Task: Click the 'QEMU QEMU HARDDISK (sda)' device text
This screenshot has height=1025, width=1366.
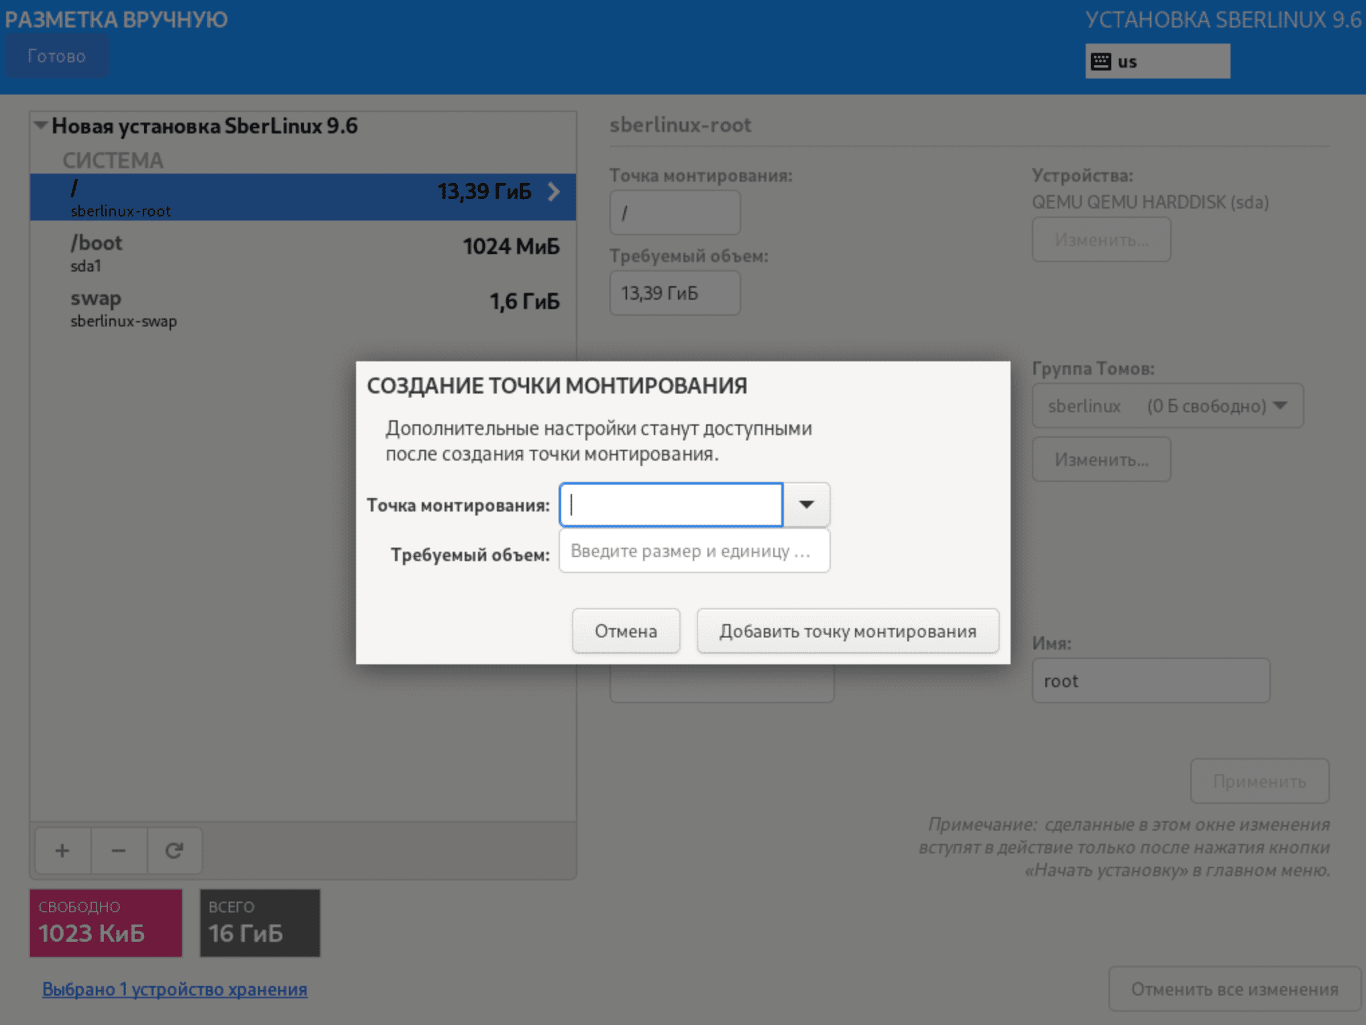Action: pyautogui.click(x=1150, y=202)
